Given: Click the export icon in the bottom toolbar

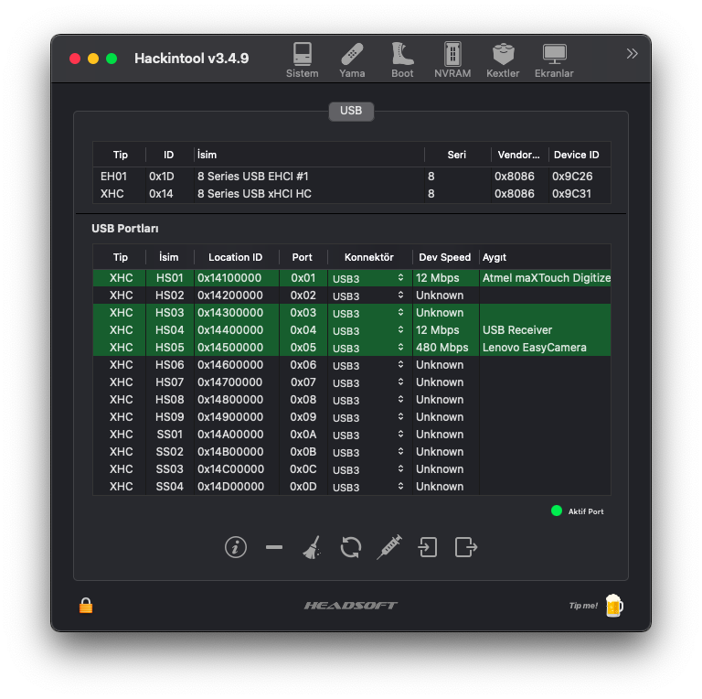Looking at the screenshot, I should click(x=466, y=547).
